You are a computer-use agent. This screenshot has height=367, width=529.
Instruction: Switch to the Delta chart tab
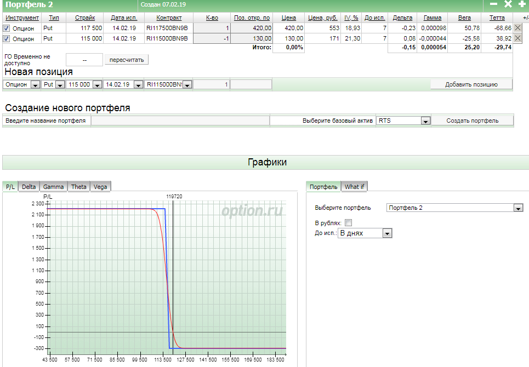click(29, 187)
